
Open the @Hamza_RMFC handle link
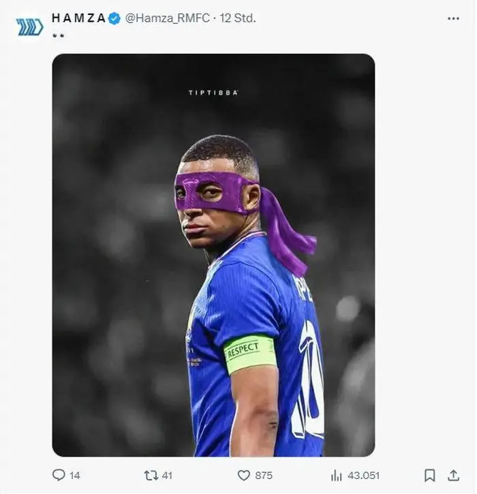tap(167, 18)
